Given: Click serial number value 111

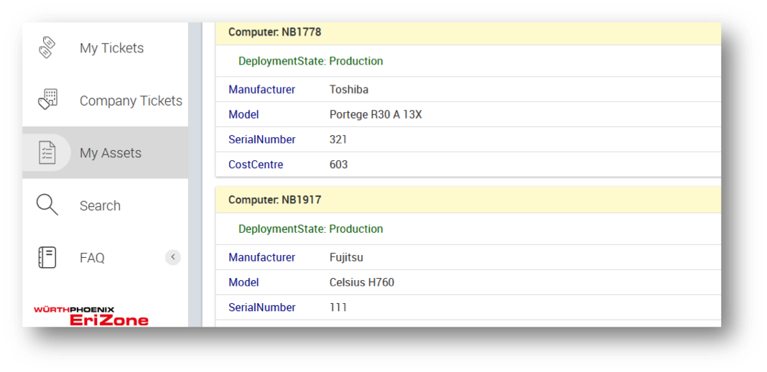Looking at the screenshot, I should [x=338, y=307].
